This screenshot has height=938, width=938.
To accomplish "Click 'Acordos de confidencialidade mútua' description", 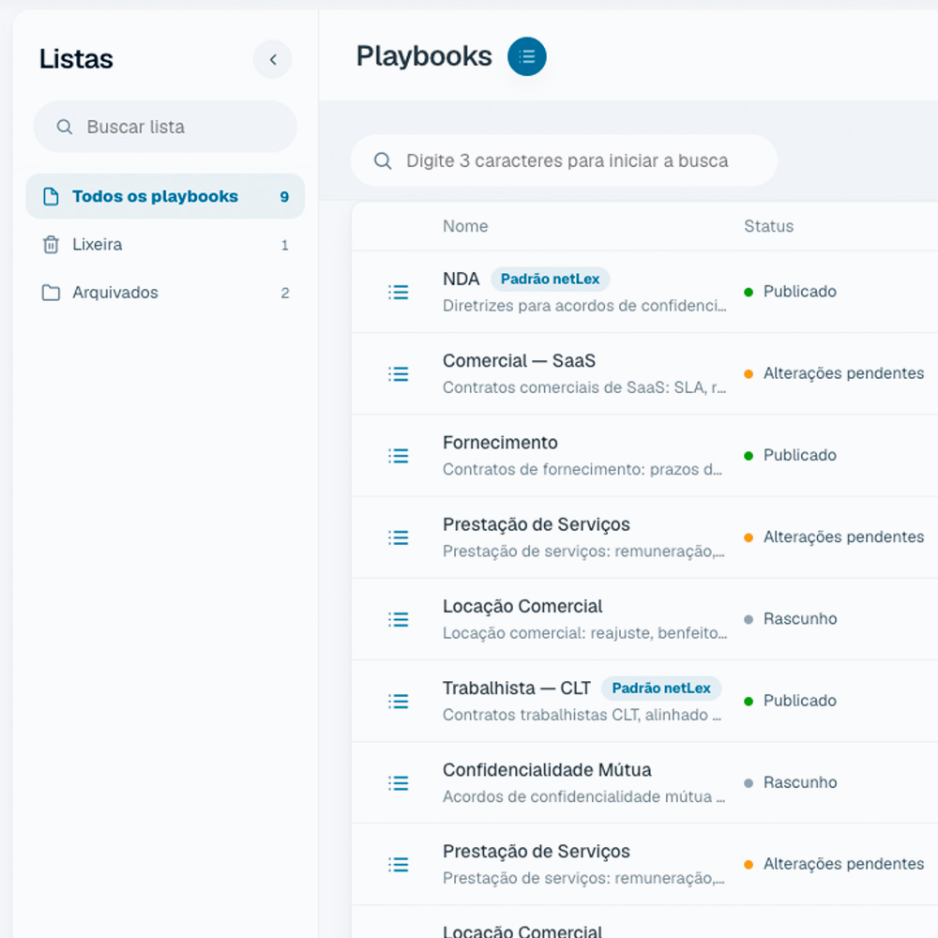I will [583, 796].
